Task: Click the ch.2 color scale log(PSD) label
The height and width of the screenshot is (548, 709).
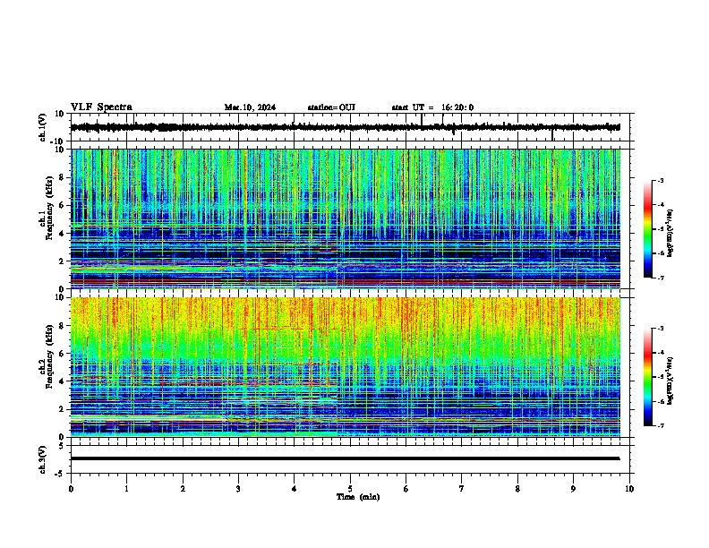Action: coord(671,381)
